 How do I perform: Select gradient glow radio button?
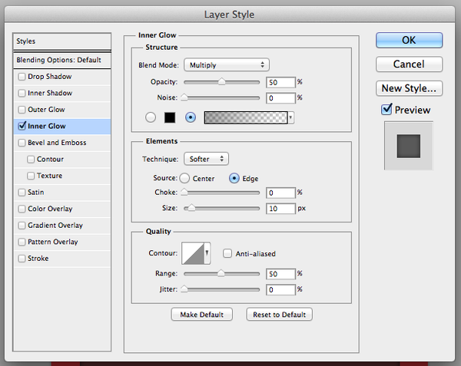[191, 117]
